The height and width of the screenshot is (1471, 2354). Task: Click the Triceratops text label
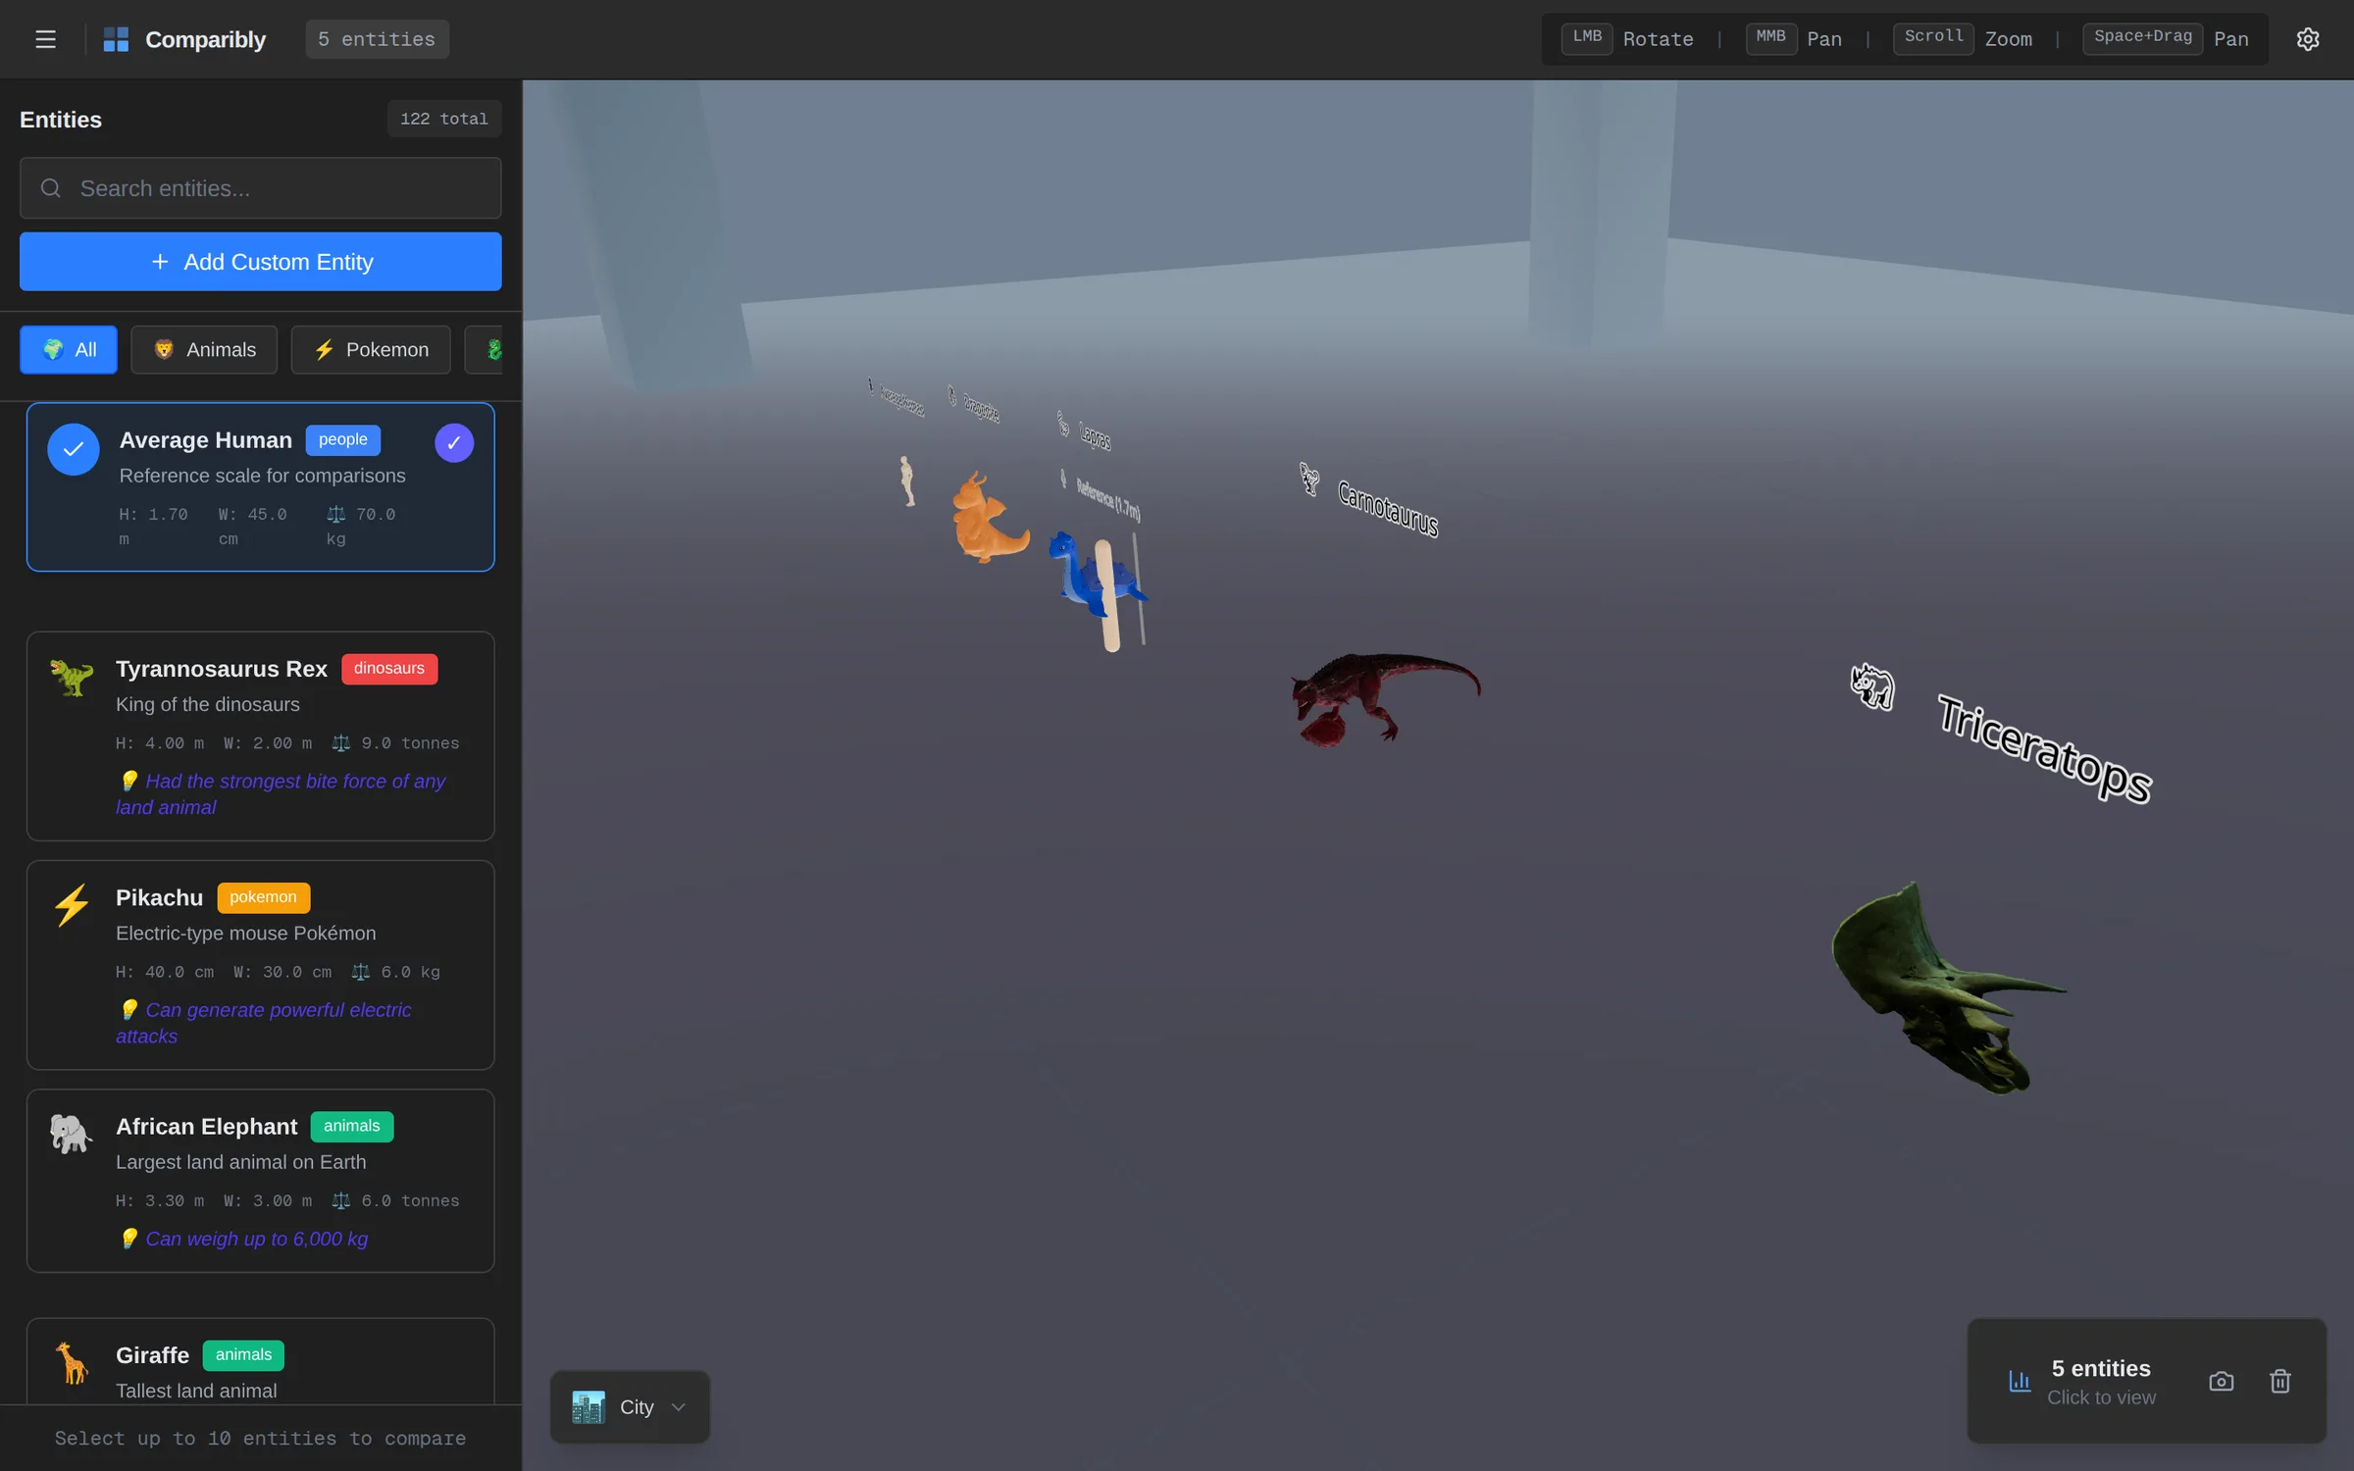2045,748
